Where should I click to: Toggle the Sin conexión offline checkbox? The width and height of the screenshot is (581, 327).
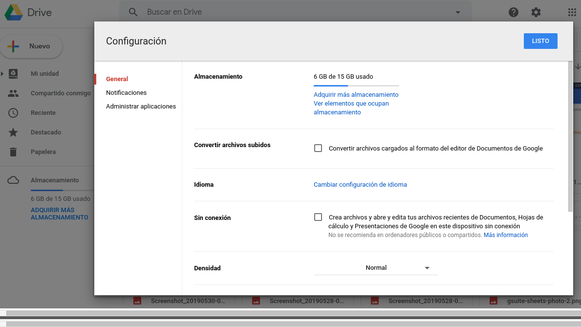pyautogui.click(x=318, y=217)
